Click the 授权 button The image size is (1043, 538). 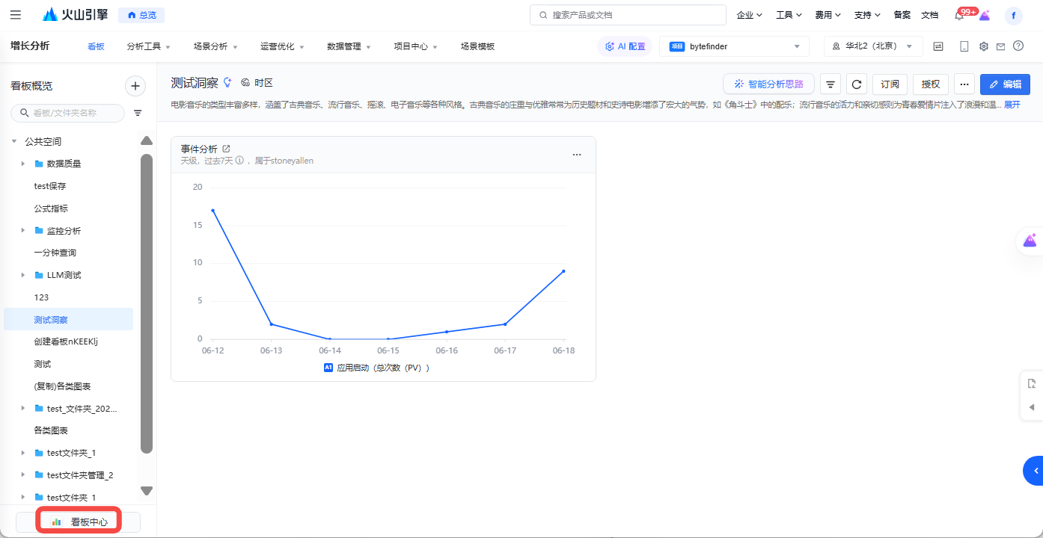point(931,84)
